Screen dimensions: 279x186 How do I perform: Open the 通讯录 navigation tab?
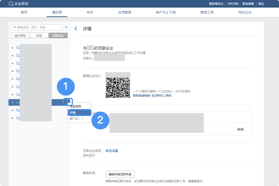(x=57, y=12)
